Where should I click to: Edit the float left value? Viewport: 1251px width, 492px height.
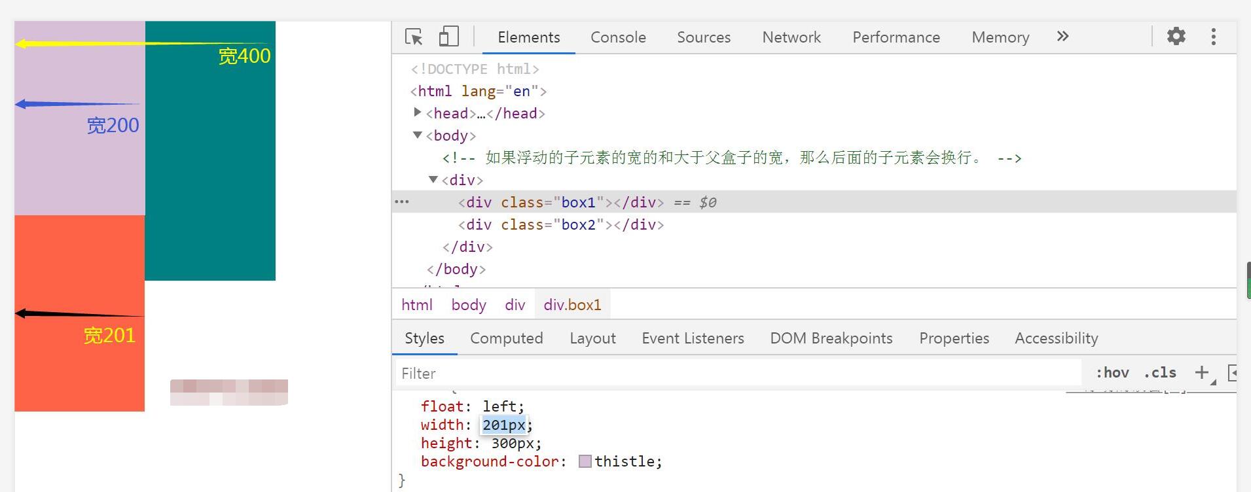tap(500, 406)
